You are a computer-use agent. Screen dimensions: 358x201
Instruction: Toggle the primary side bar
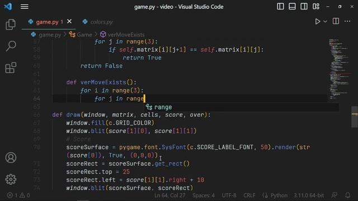280,6
